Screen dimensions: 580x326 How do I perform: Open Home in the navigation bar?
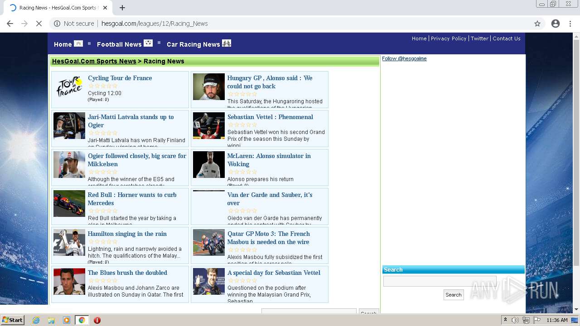point(63,44)
